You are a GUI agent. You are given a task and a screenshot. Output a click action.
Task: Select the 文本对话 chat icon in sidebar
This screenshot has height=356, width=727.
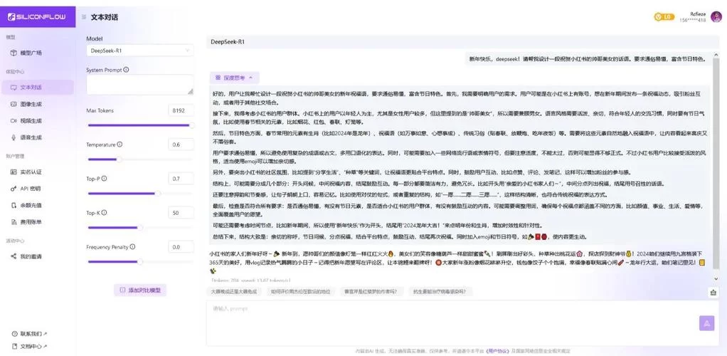point(14,88)
